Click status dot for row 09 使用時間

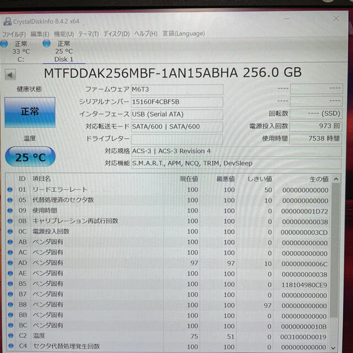[x=10, y=211]
